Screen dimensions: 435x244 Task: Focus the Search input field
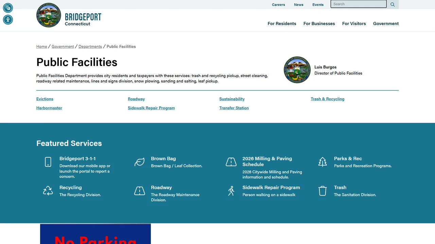tap(359, 4)
